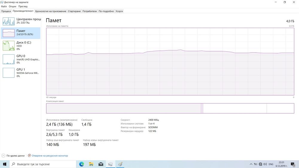This screenshot has width=299, height=168.
Task: Click the 197 МБ non-paged pool value
Action: [89, 145]
